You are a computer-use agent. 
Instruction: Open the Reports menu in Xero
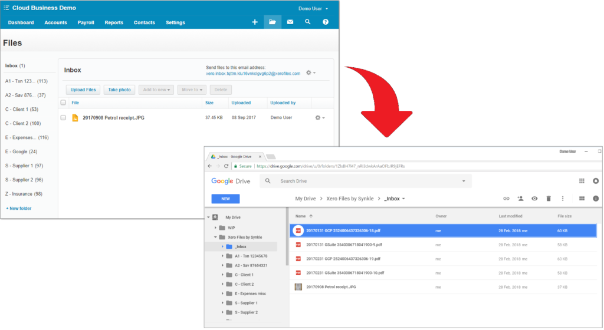point(114,23)
